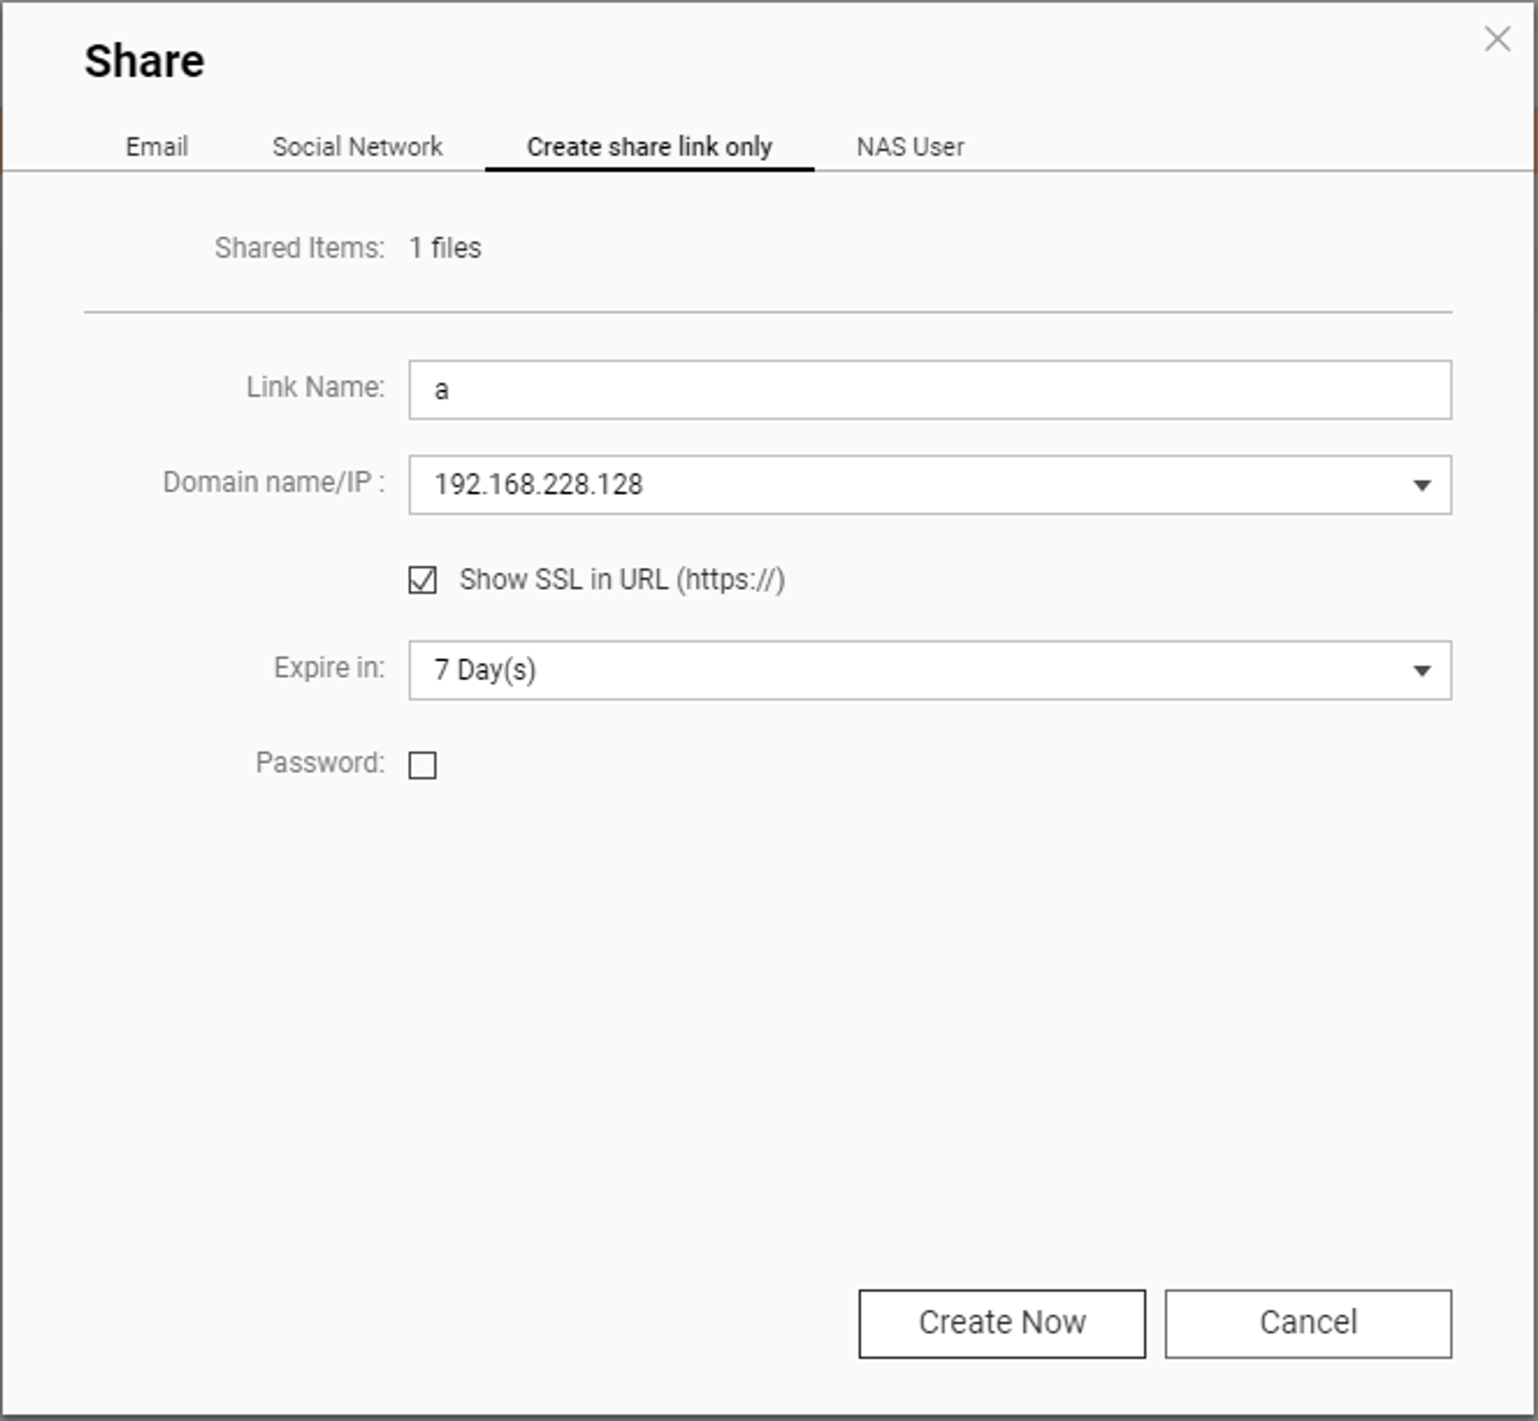Click the Password label
1538x1421 pixels.
[x=319, y=763]
